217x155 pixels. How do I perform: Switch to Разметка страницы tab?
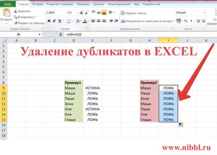(60, 4)
